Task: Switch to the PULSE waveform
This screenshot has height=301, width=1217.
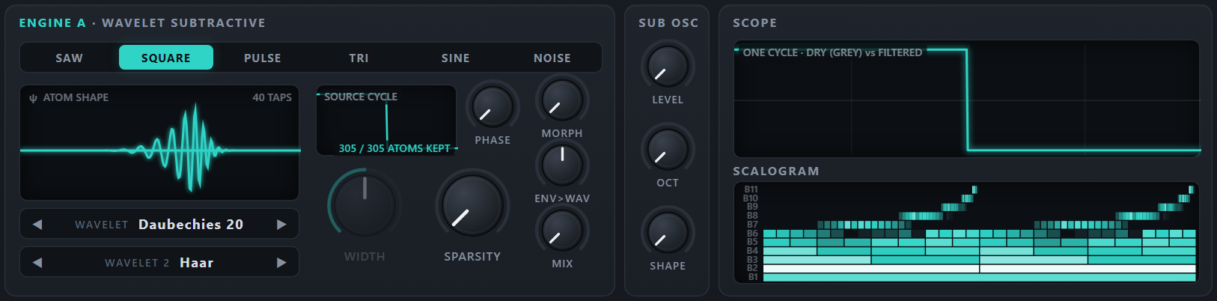Action: (x=263, y=58)
